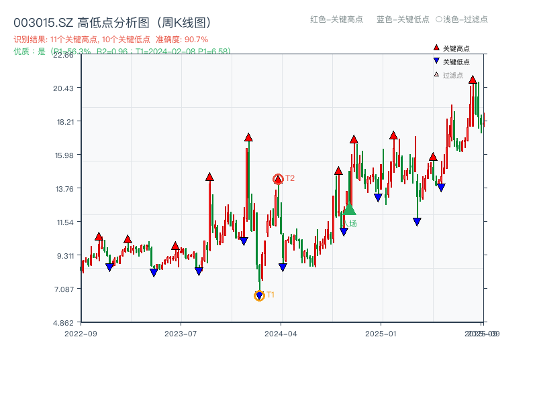537x402 pixels.
Task: Select the leftmost red key-high triangle marker
Action: pos(98,235)
